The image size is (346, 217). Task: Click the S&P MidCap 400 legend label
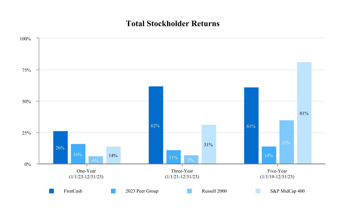coord(287,191)
